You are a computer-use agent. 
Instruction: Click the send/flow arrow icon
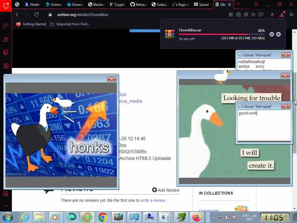(253, 15)
